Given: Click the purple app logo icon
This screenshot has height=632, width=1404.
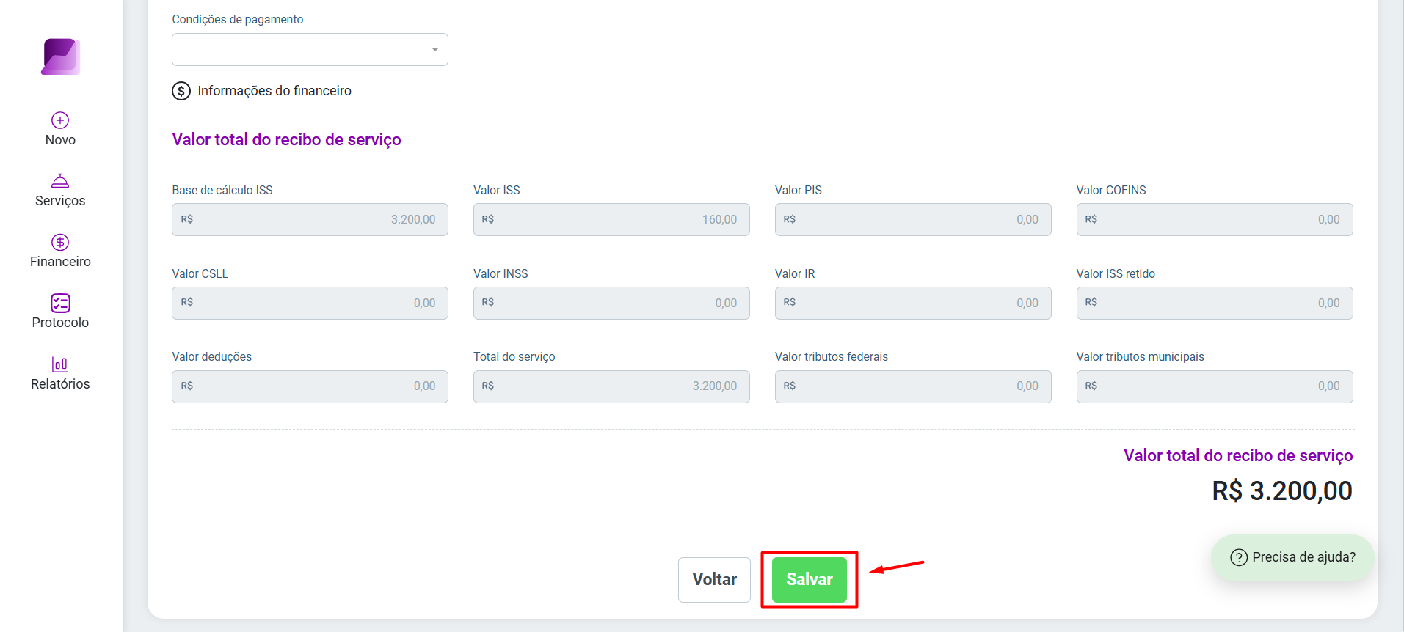Looking at the screenshot, I should point(60,56).
